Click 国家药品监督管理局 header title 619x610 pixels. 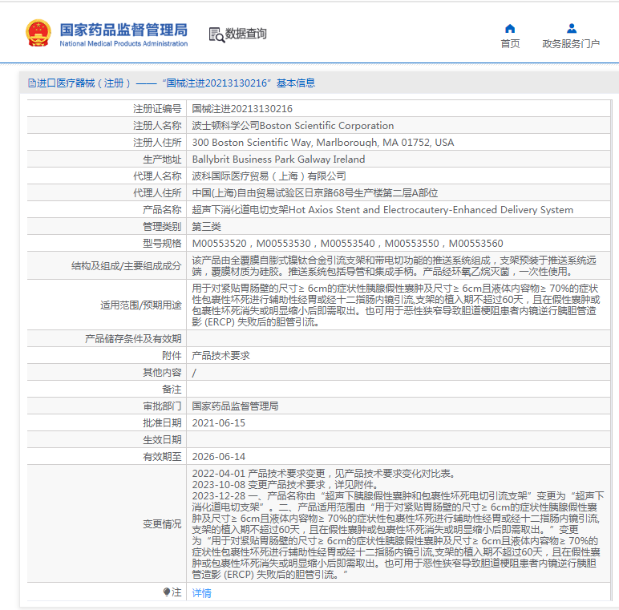tap(123, 30)
